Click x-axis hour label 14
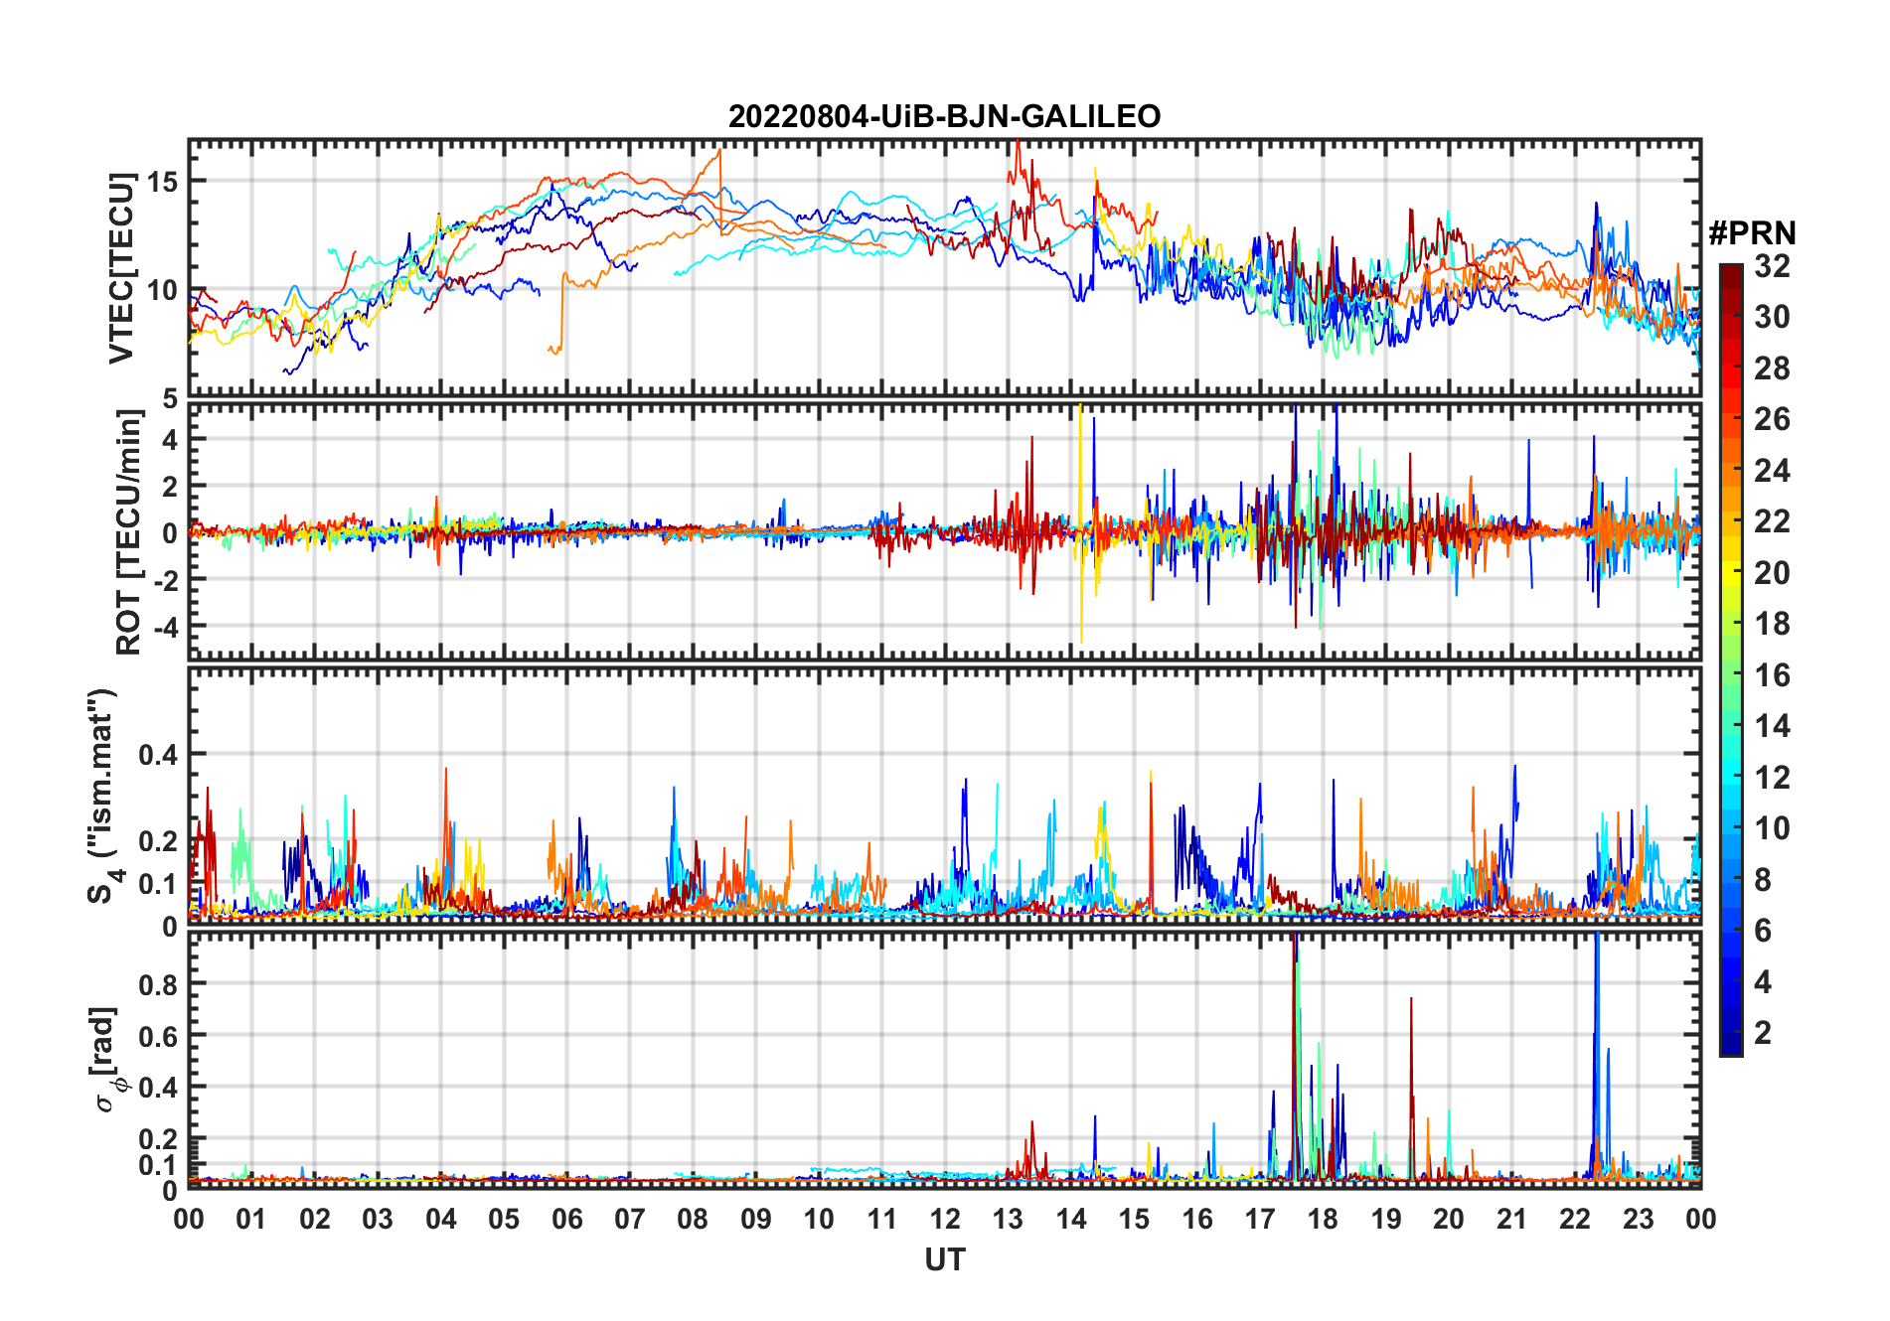 1070,1219
